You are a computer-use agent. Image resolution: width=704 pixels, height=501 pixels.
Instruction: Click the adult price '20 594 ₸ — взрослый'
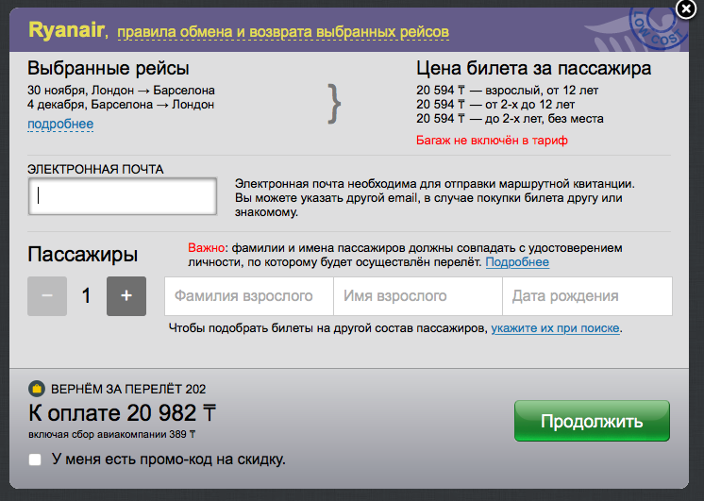508,91
